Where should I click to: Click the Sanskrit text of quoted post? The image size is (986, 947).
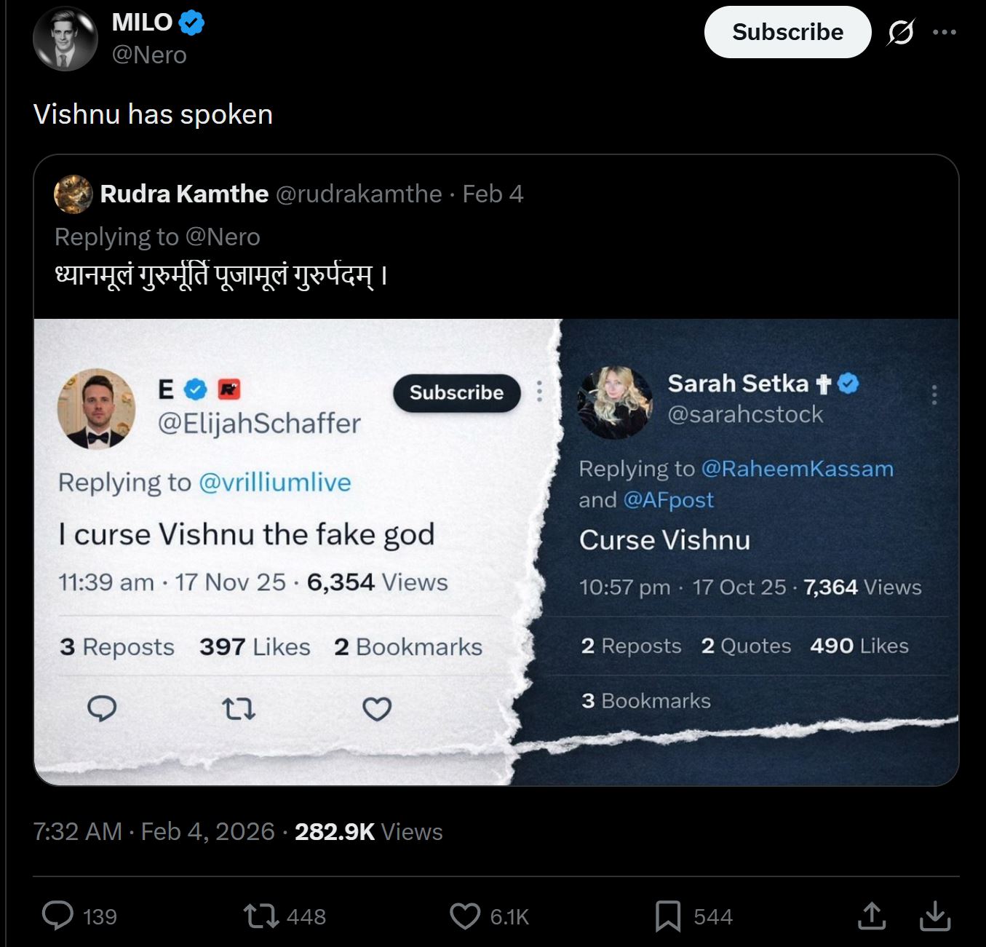pos(221,276)
